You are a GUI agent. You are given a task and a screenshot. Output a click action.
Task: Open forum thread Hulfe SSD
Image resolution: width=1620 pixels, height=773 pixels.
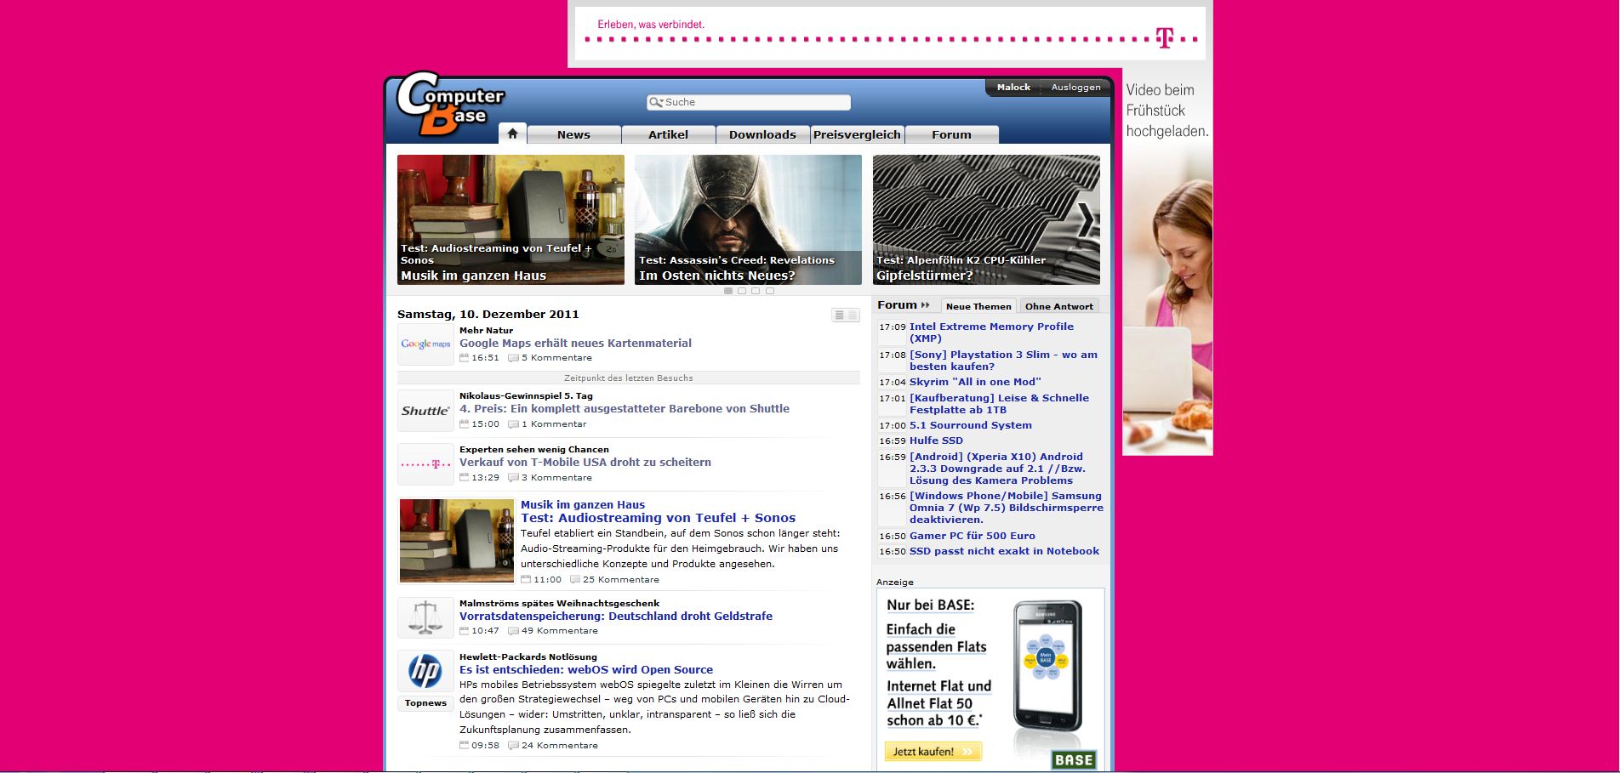936,441
